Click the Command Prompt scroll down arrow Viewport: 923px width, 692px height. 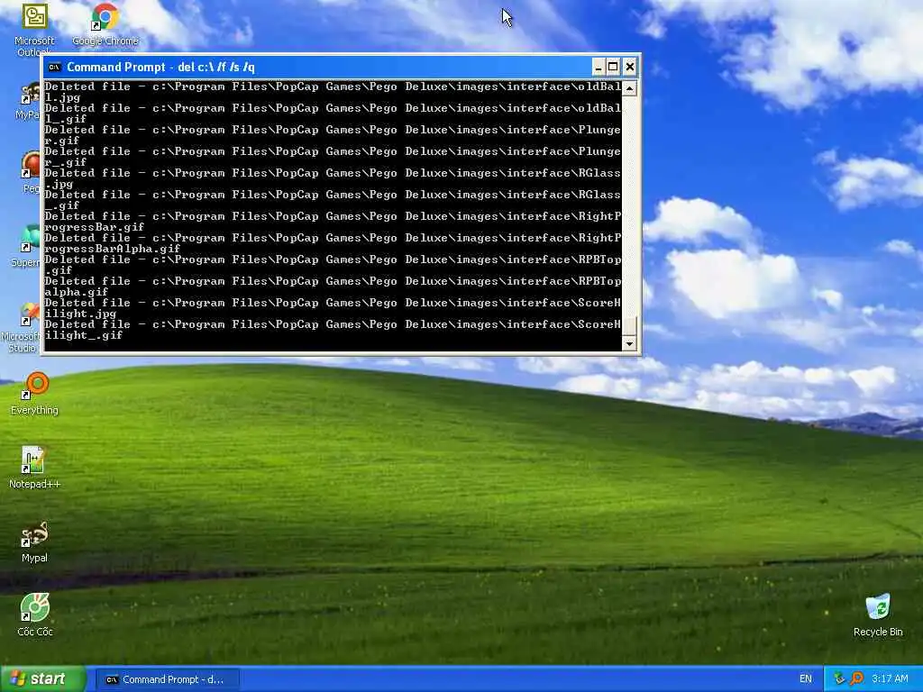pyautogui.click(x=629, y=343)
